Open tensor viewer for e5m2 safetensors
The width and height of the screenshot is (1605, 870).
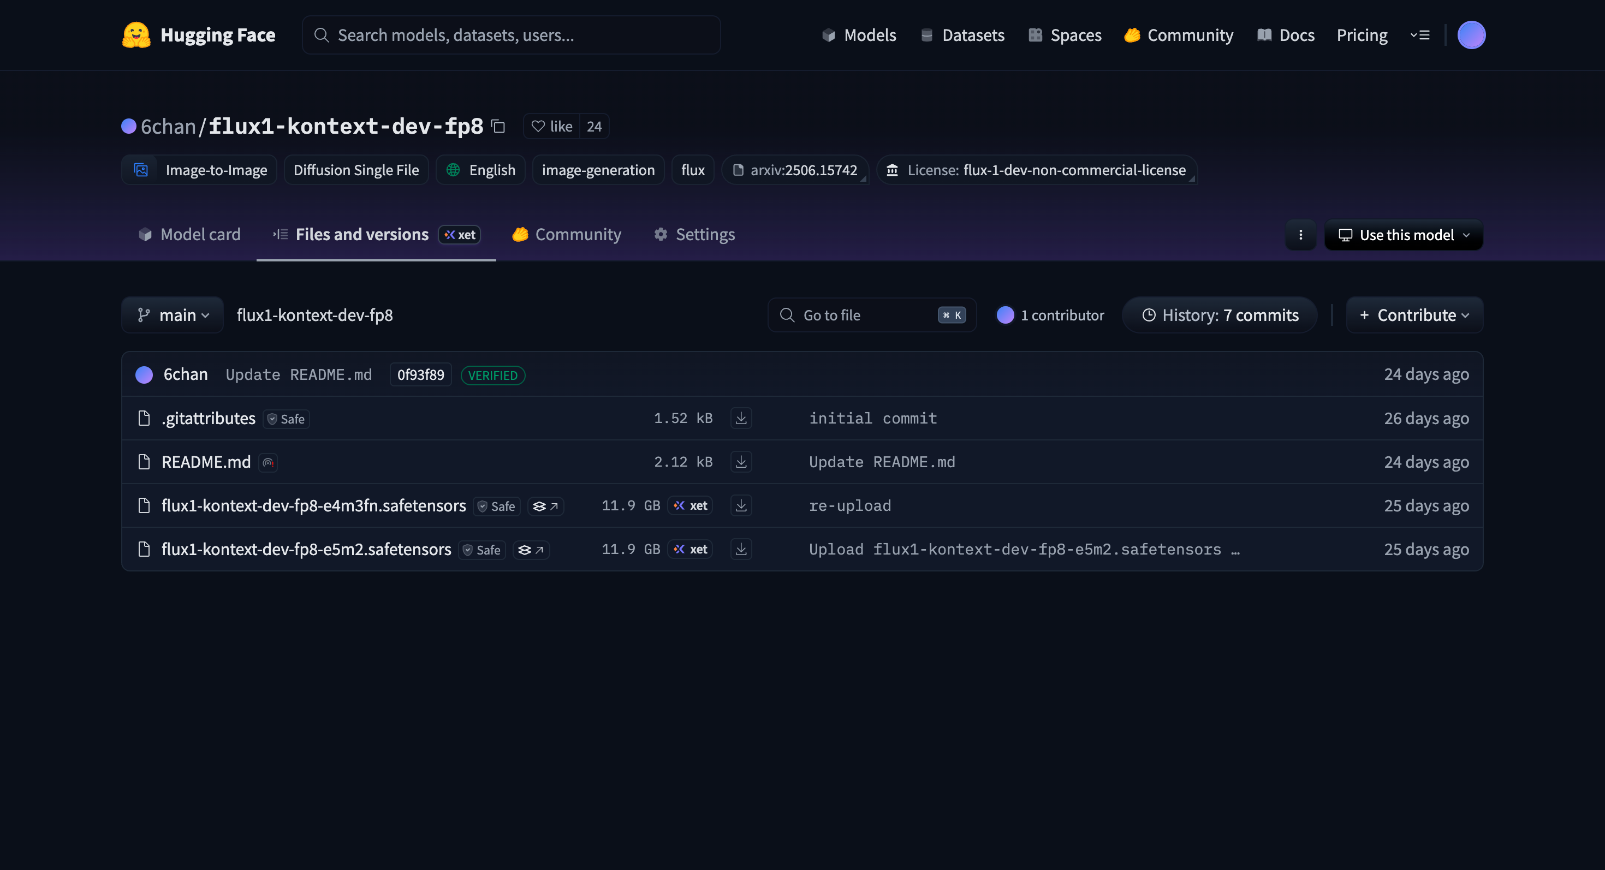tap(531, 549)
